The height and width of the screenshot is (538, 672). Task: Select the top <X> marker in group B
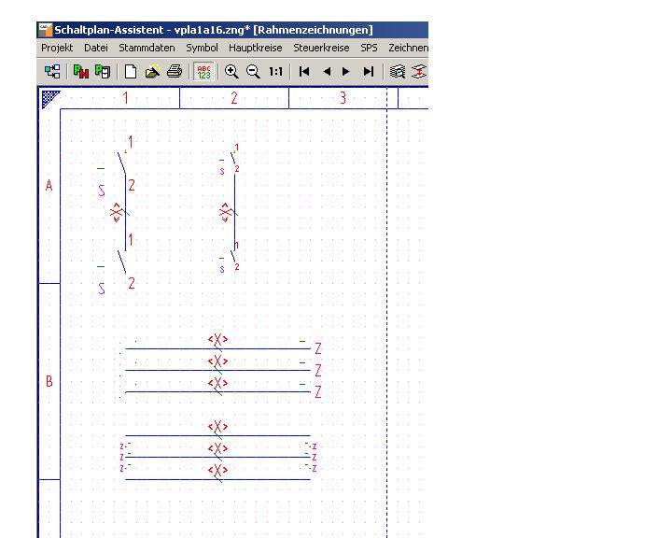[217, 340]
